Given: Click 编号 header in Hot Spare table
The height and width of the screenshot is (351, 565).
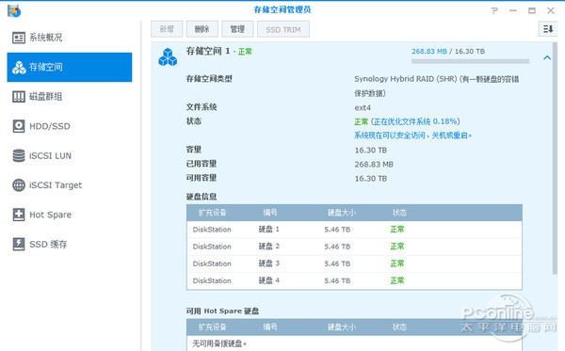Looking at the screenshot, I should click(x=270, y=327).
